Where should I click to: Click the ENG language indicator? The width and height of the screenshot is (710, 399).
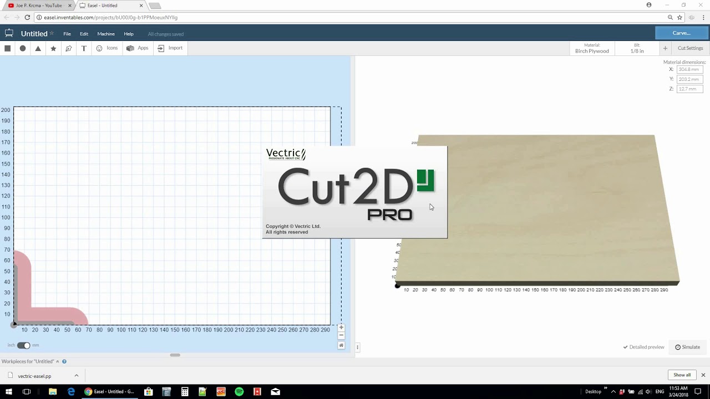660,391
